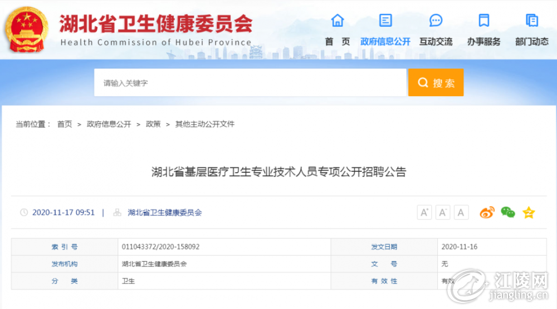Image resolution: width=557 pixels, height=309 pixels.
Task: Click the orange 搜索 search button
Action: 436,83
